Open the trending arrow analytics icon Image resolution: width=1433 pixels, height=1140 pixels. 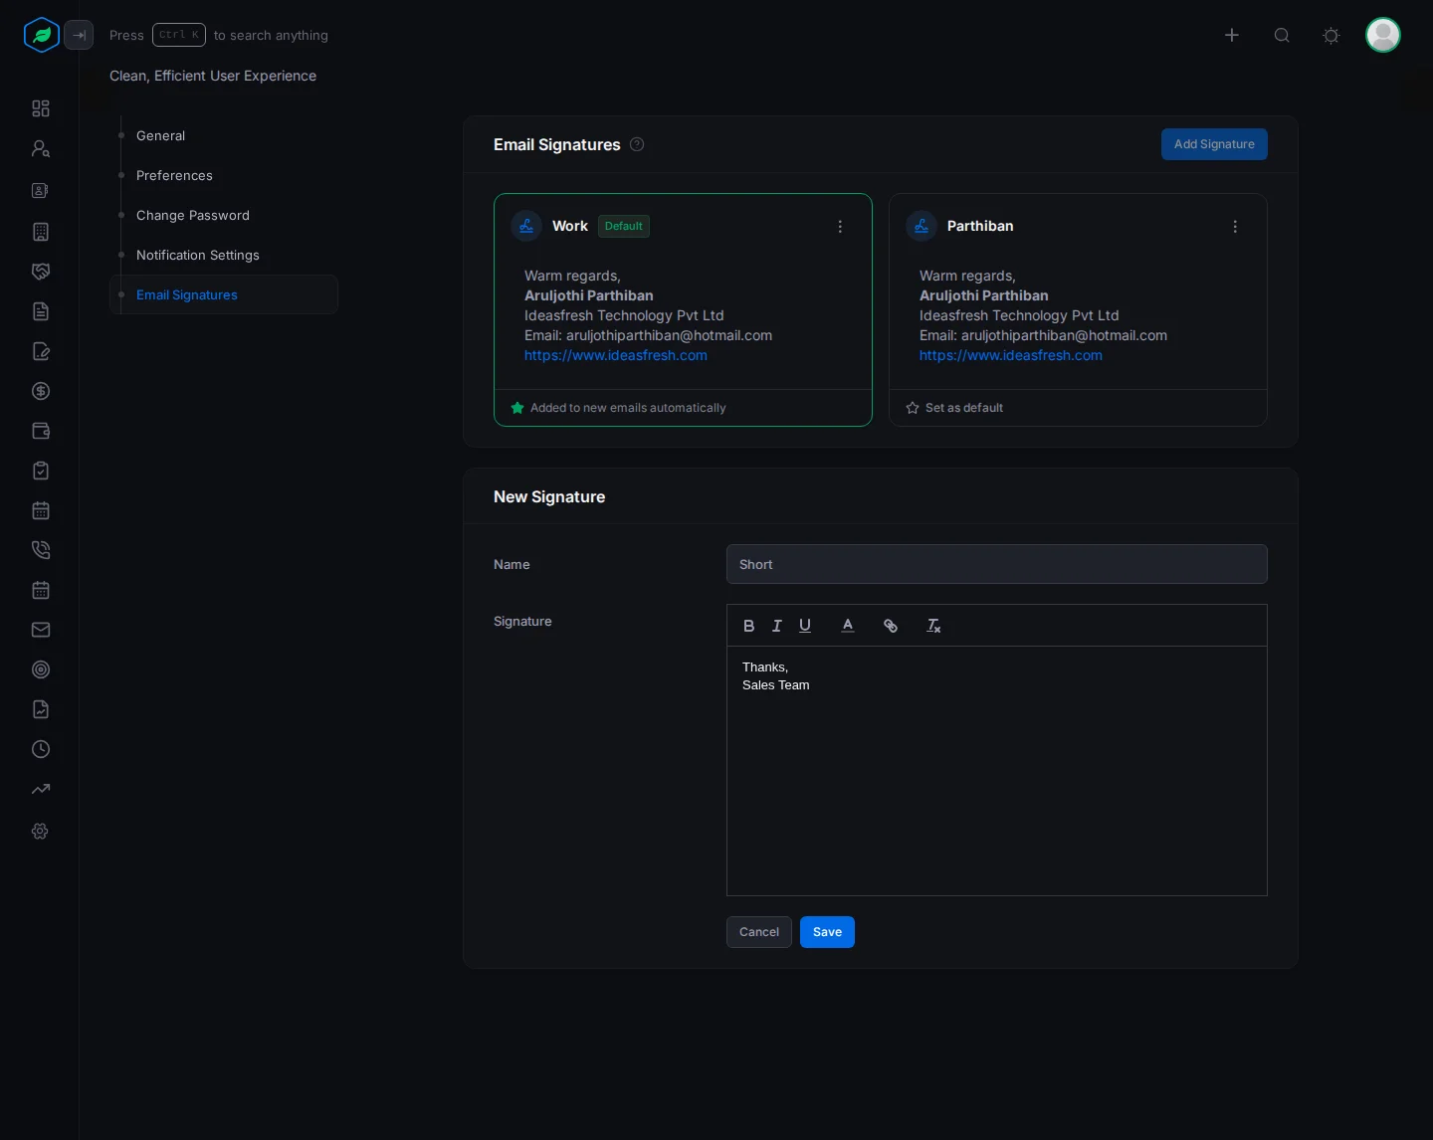(41, 789)
